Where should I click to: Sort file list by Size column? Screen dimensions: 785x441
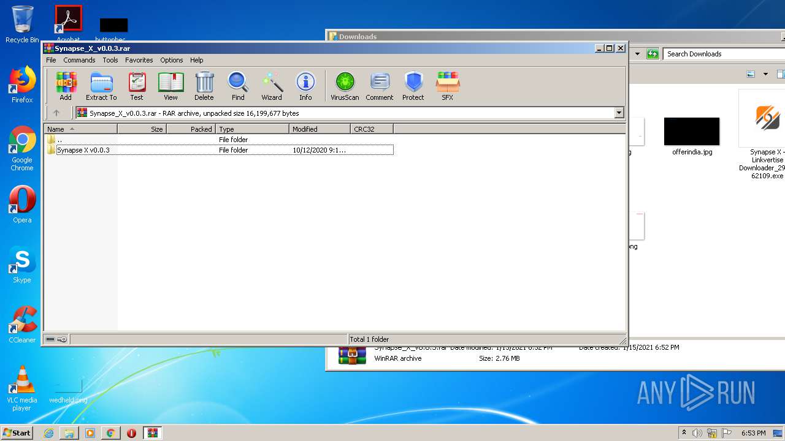[x=142, y=129]
